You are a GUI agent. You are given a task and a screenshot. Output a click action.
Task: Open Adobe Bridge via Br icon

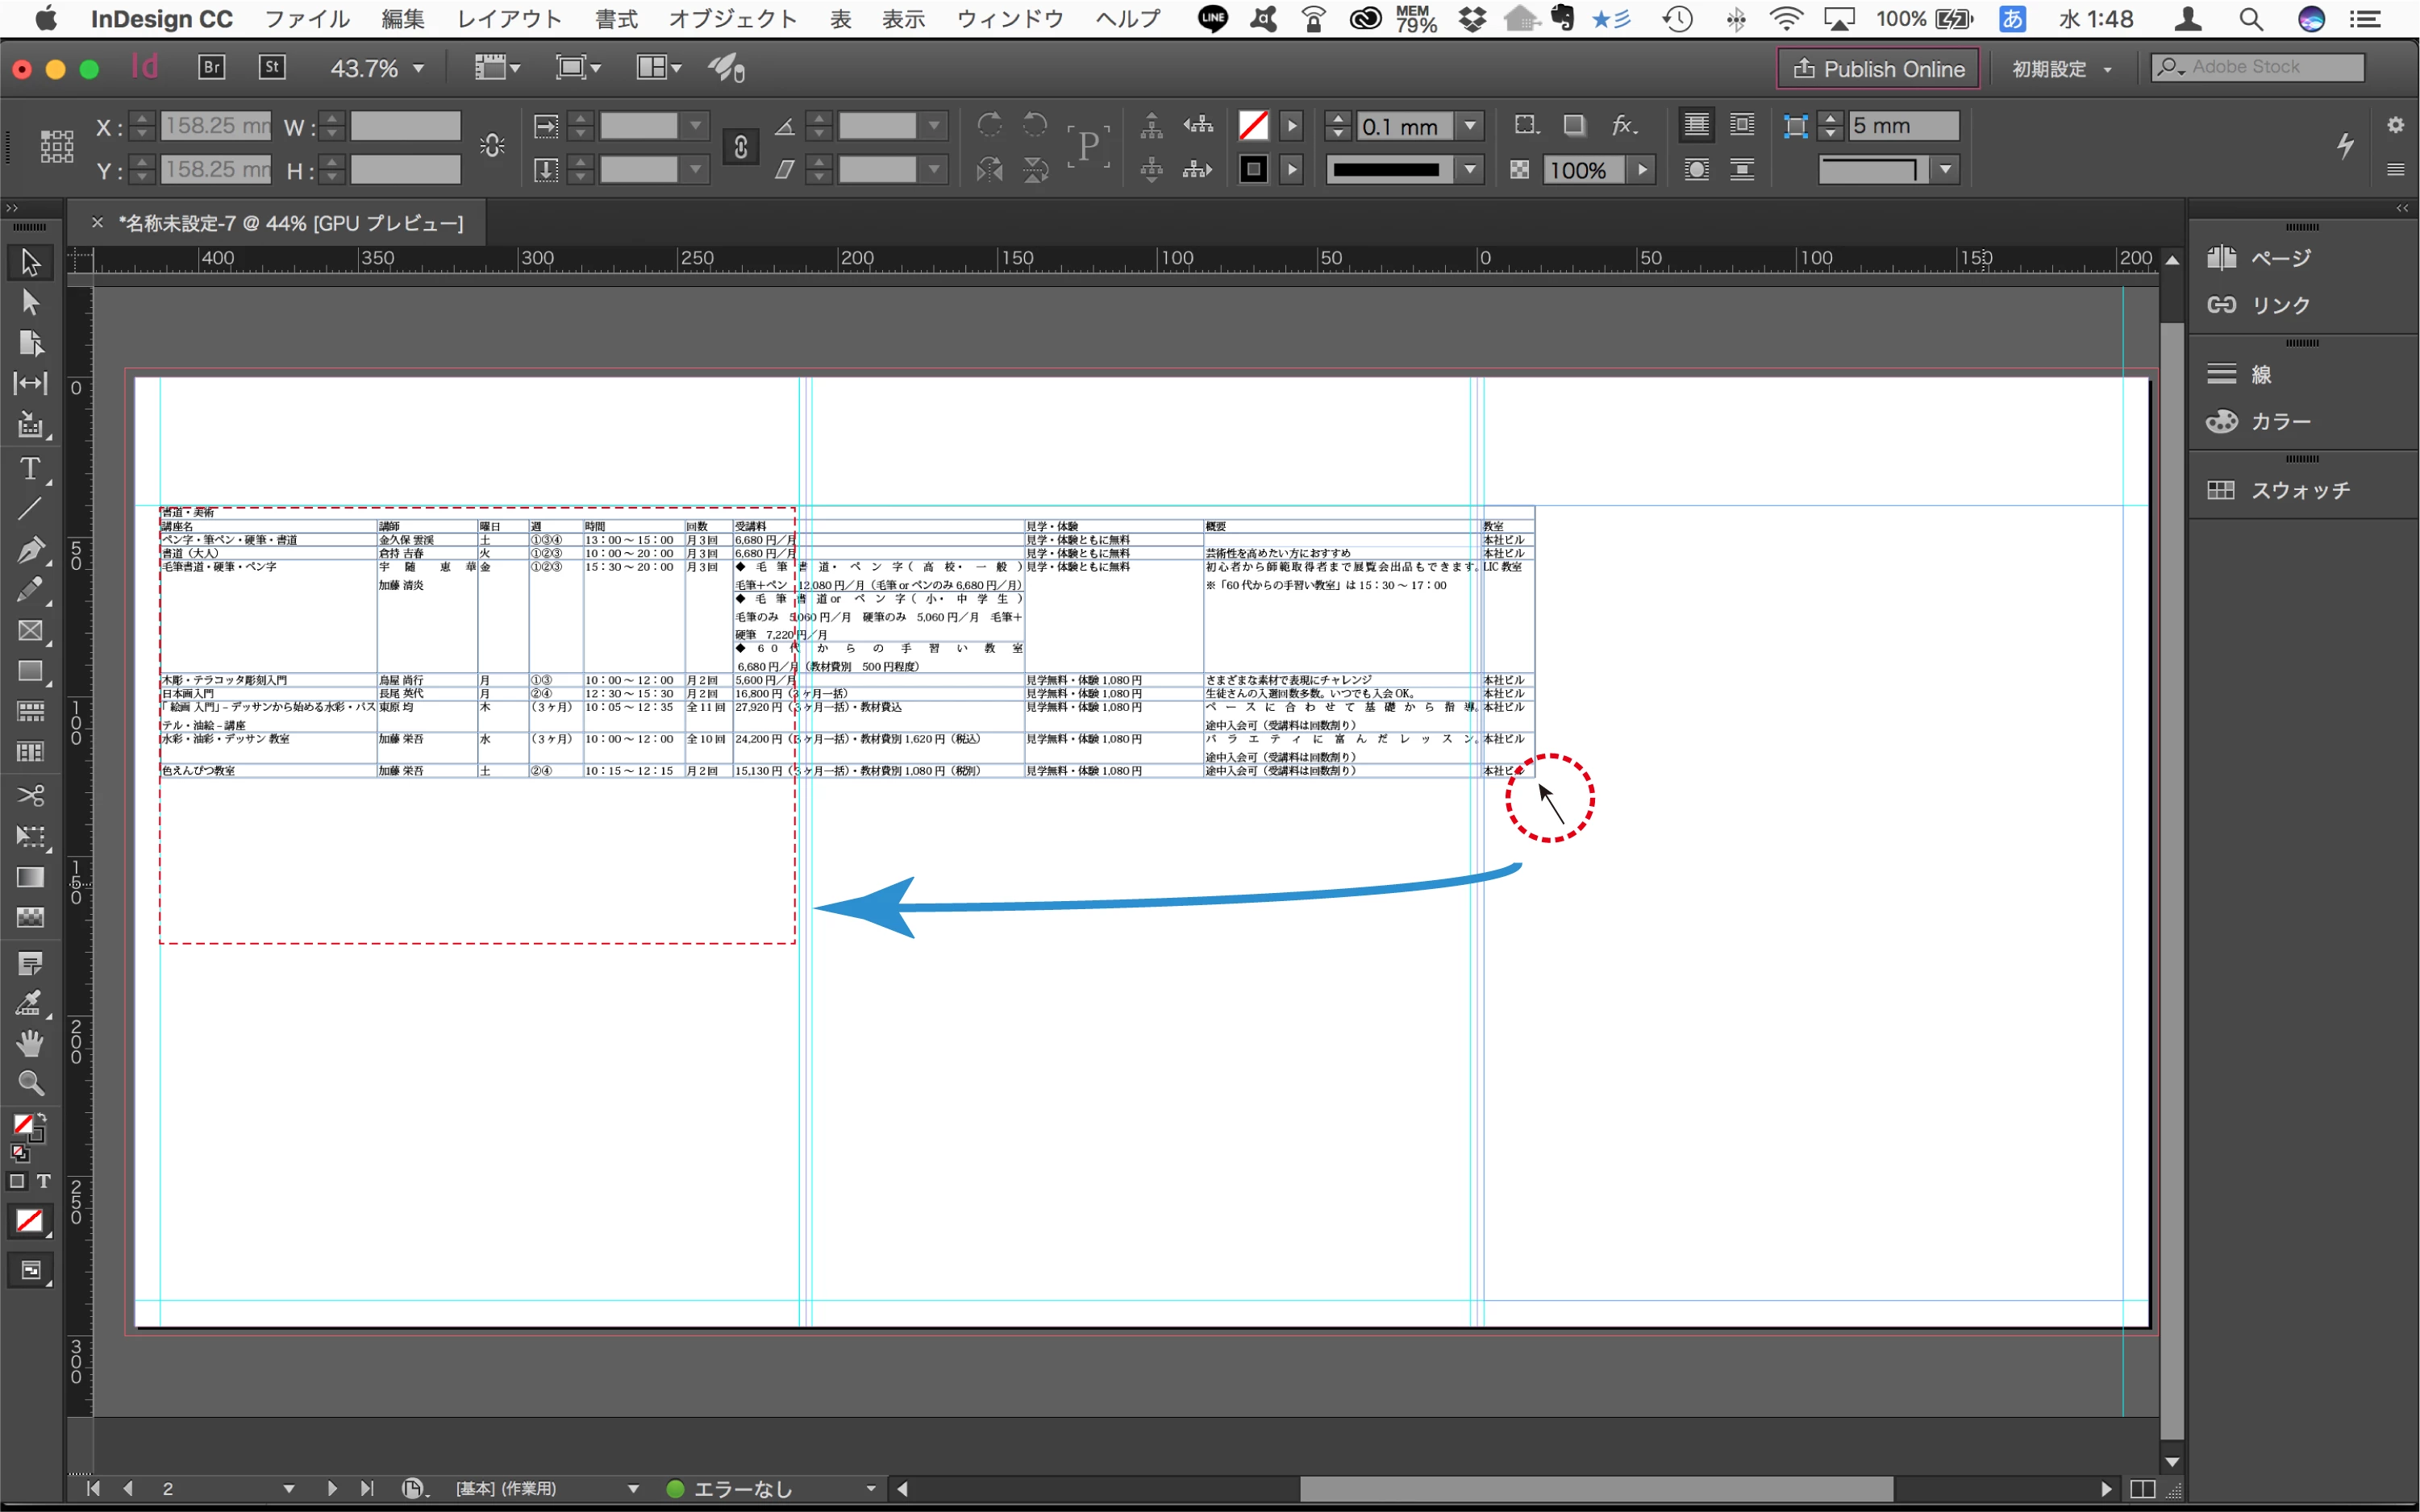coord(211,67)
